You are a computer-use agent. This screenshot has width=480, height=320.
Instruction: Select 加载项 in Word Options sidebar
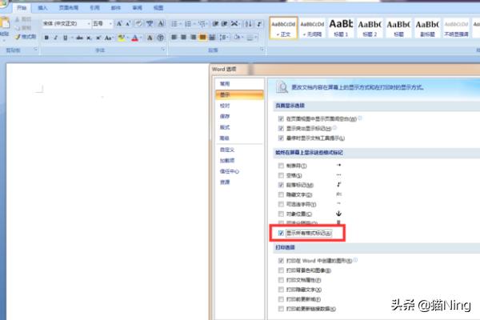pos(227,161)
